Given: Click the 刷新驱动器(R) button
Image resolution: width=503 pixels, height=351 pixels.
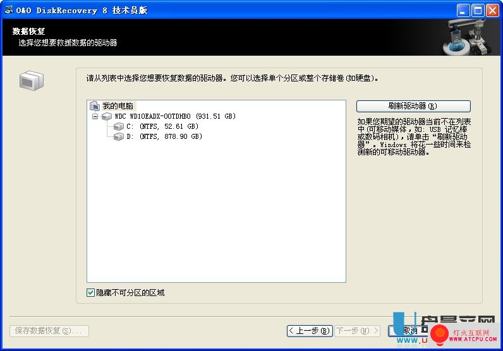Looking at the screenshot, I should pyautogui.click(x=413, y=106).
